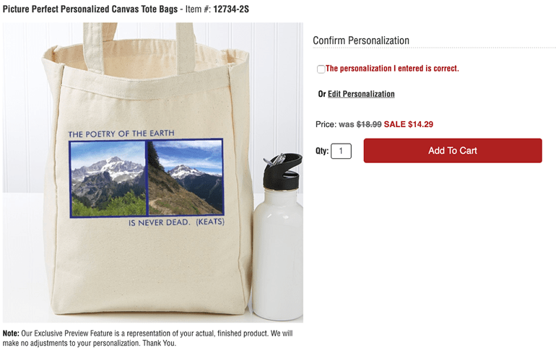
Task: Click the Qty label text
Action: click(x=322, y=151)
